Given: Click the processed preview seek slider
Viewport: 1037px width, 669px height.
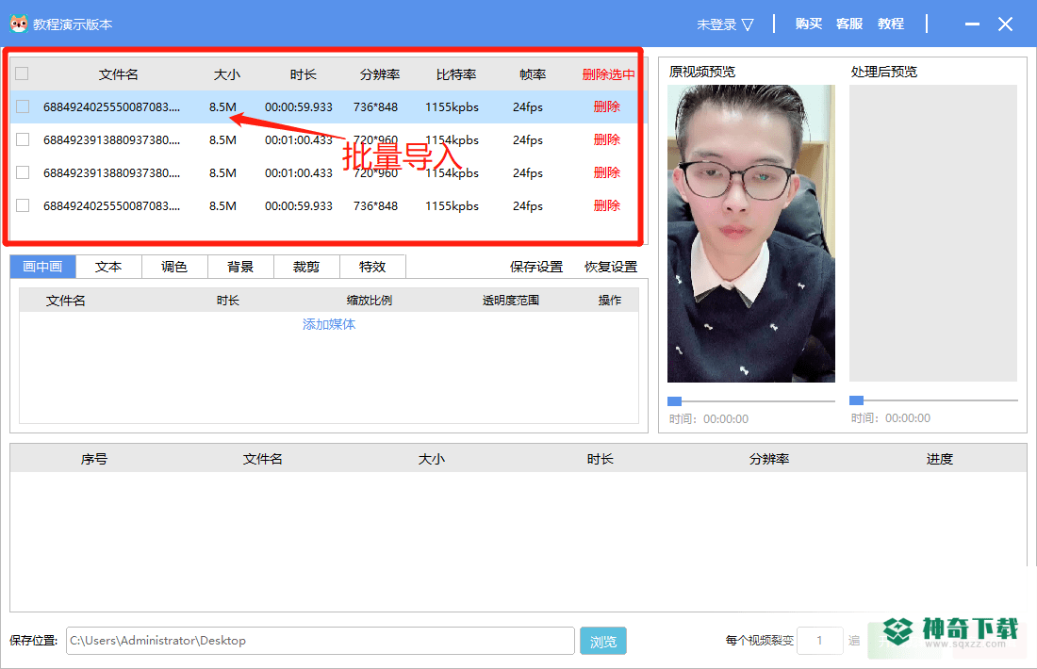Looking at the screenshot, I should (933, 400).
